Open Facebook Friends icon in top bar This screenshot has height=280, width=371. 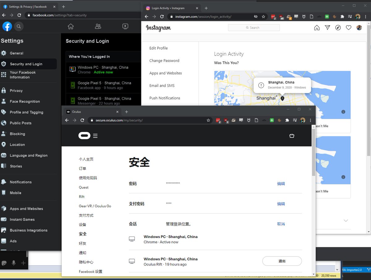click(x=98, y=27)
